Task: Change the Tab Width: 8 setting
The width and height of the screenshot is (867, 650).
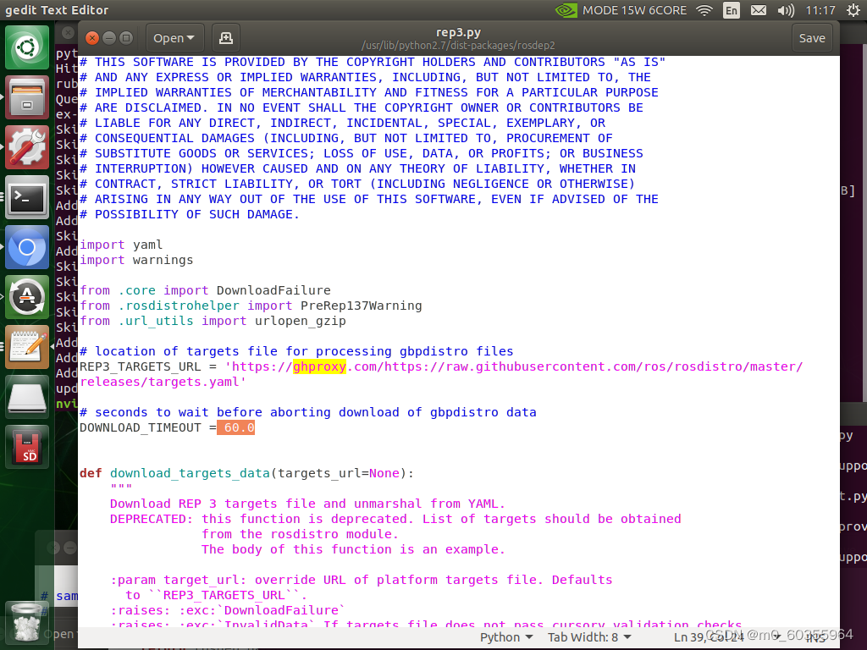Action: 589,637
